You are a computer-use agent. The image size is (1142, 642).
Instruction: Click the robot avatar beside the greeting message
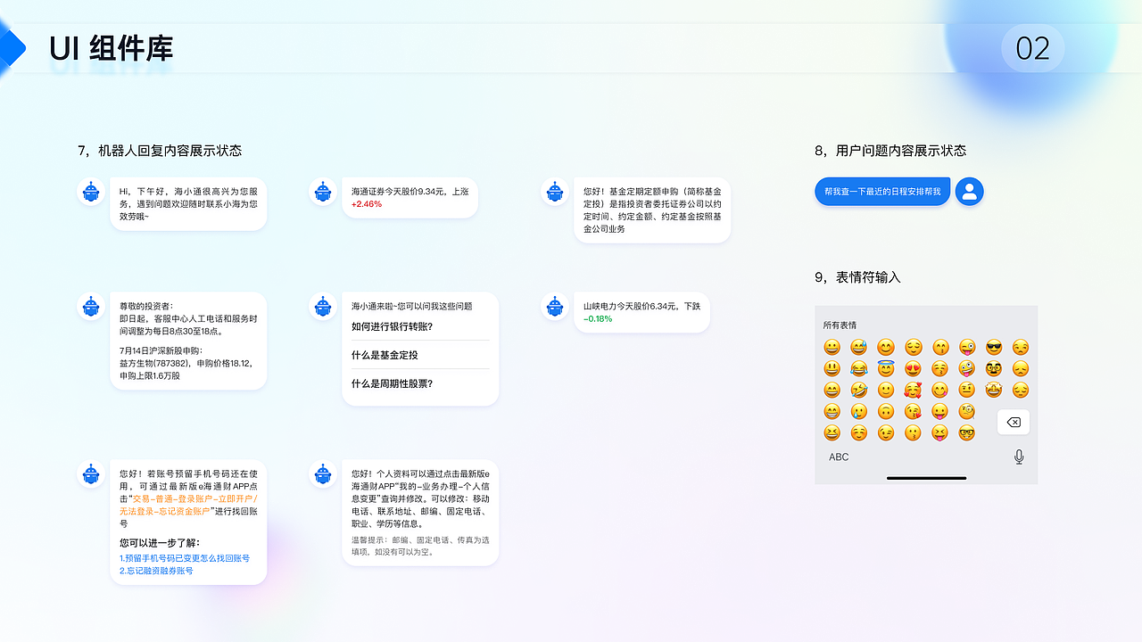(x=90, y=192)
